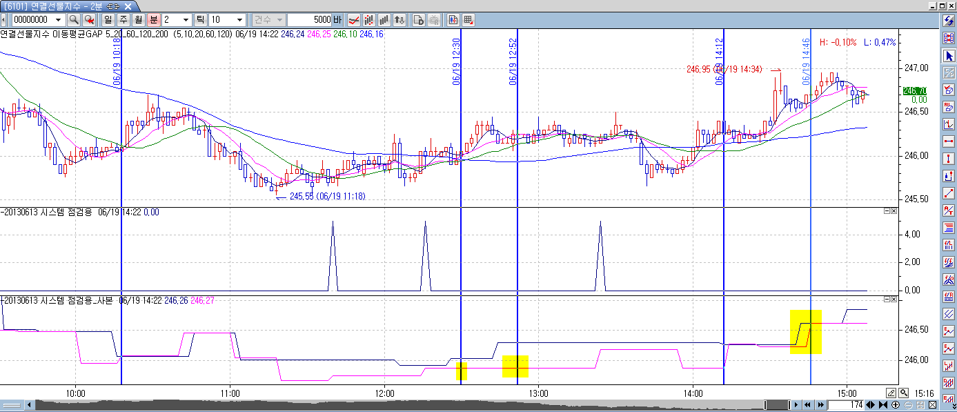Select the red horizontal lines sidebar tool
Screen dimensions: 957x412
(x=949, y=227)
